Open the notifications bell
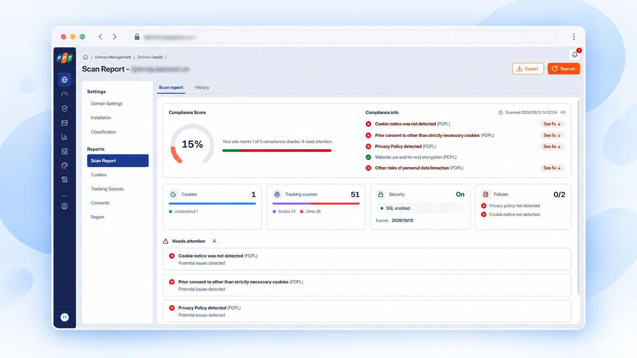This screenshot has width=637, height=358. [575, 54]
